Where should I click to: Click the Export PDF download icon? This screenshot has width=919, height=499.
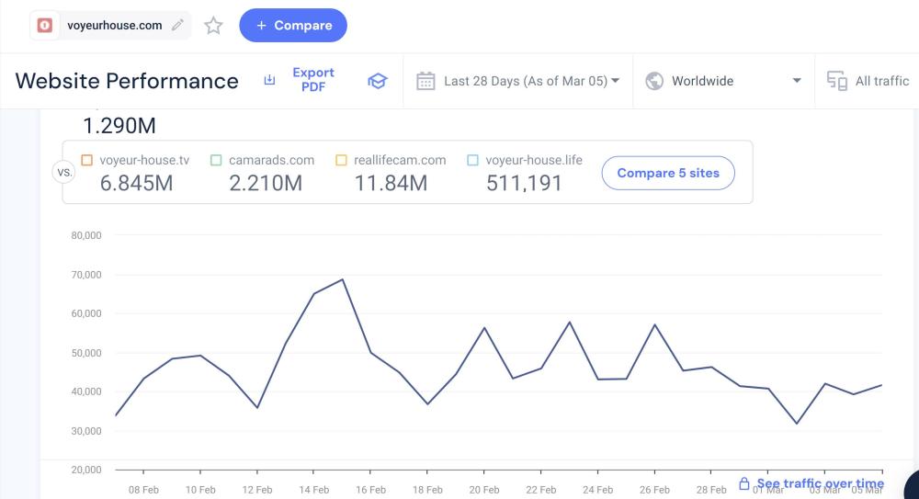point(269,81)
